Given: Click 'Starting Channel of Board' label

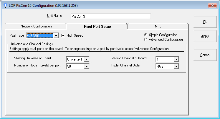Looking at the screenshot, I should pyautogui.click(x=129, y=58).
